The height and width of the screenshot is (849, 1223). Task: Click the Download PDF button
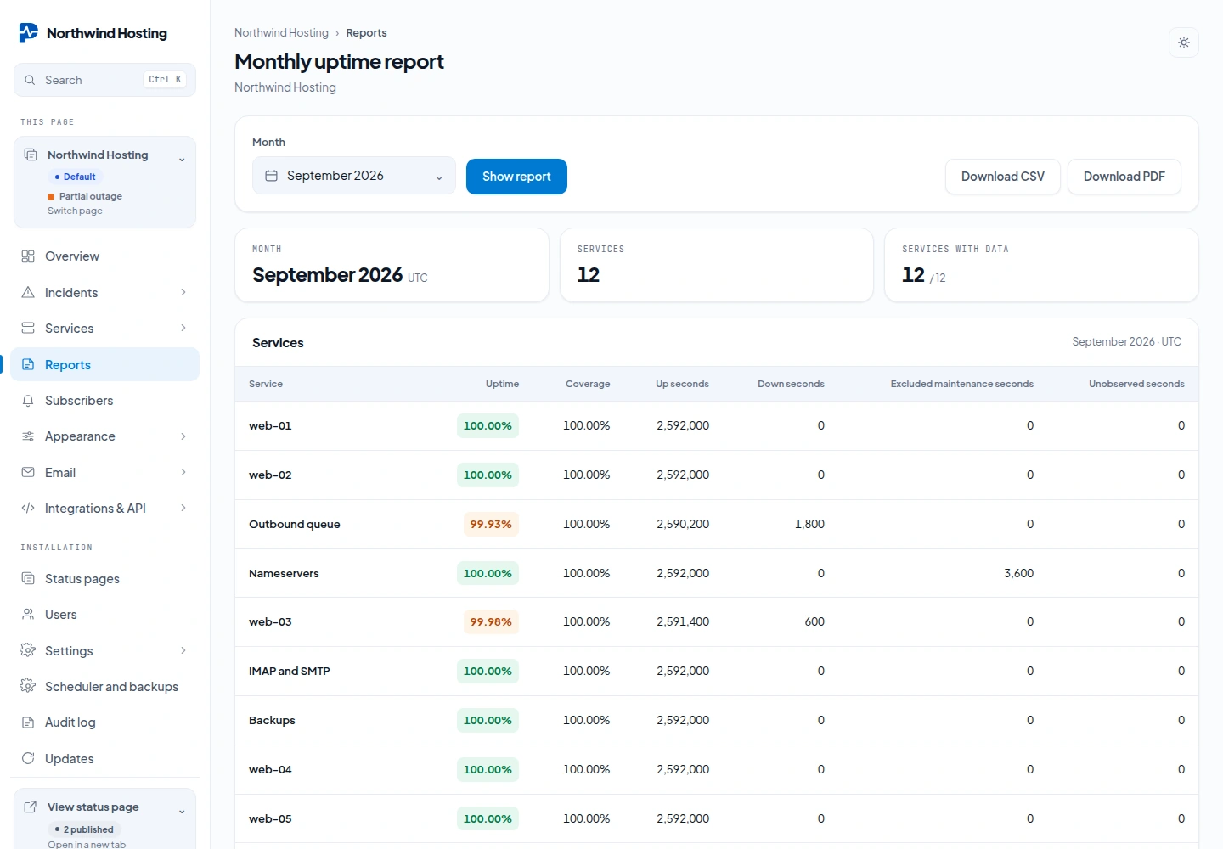tap(1124, 177)
